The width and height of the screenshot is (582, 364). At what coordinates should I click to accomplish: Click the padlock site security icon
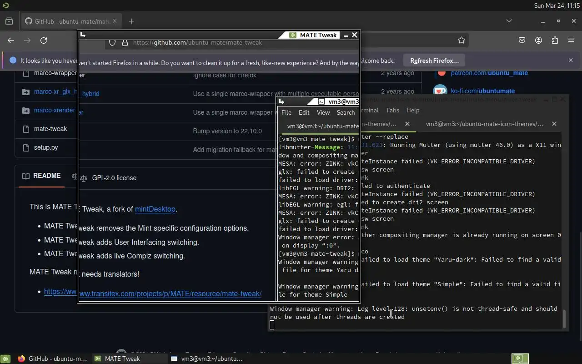[125, 43]
